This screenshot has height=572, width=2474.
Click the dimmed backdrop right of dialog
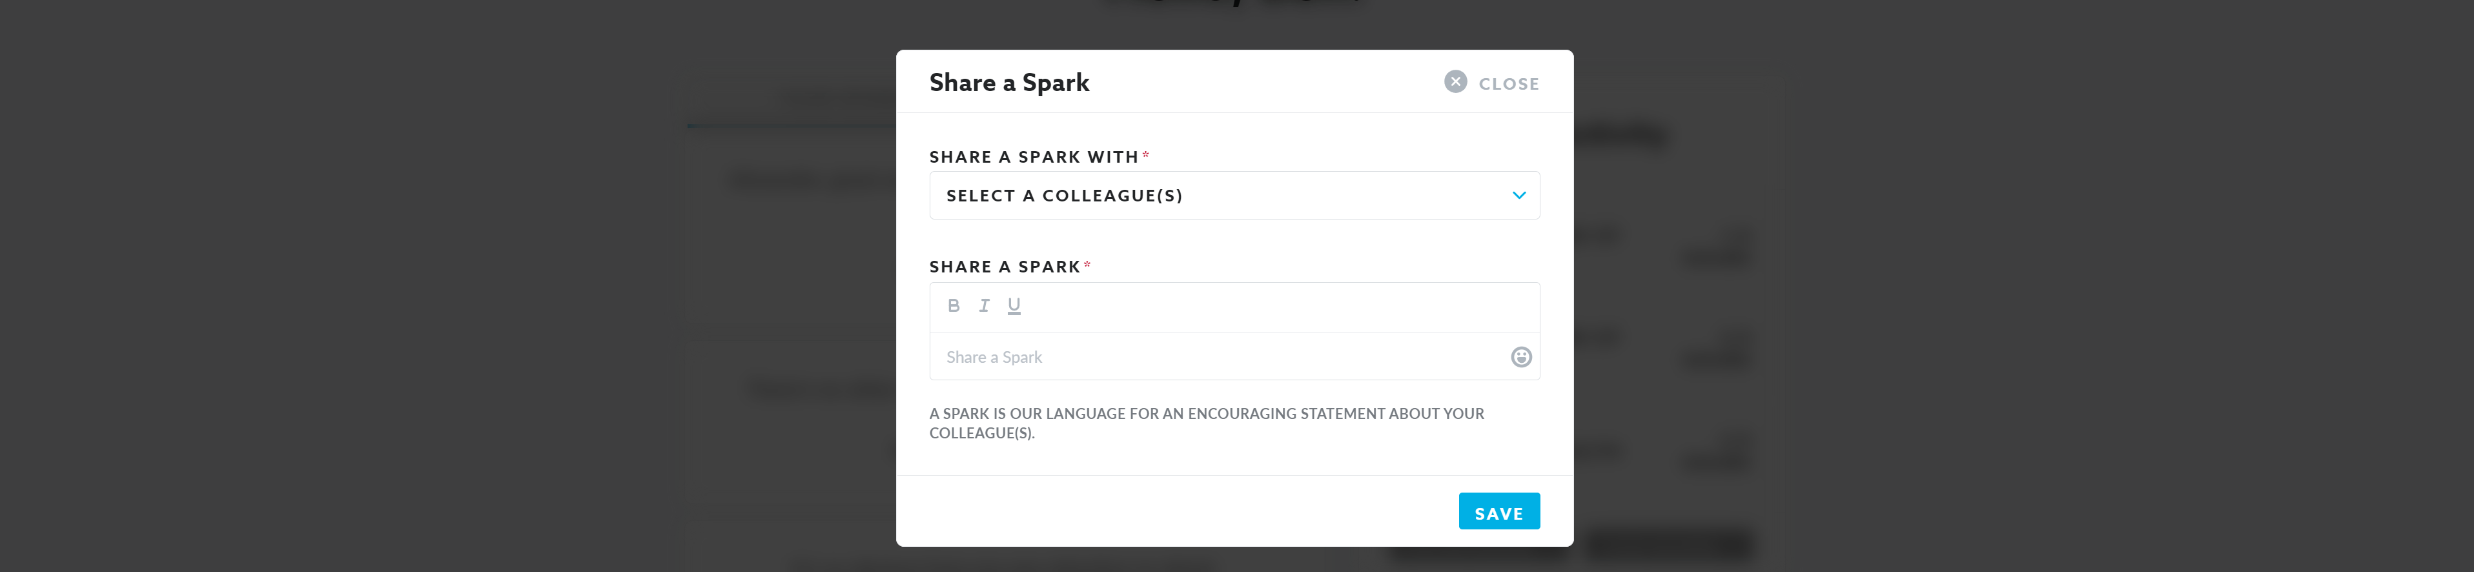tap(2113, 288)
